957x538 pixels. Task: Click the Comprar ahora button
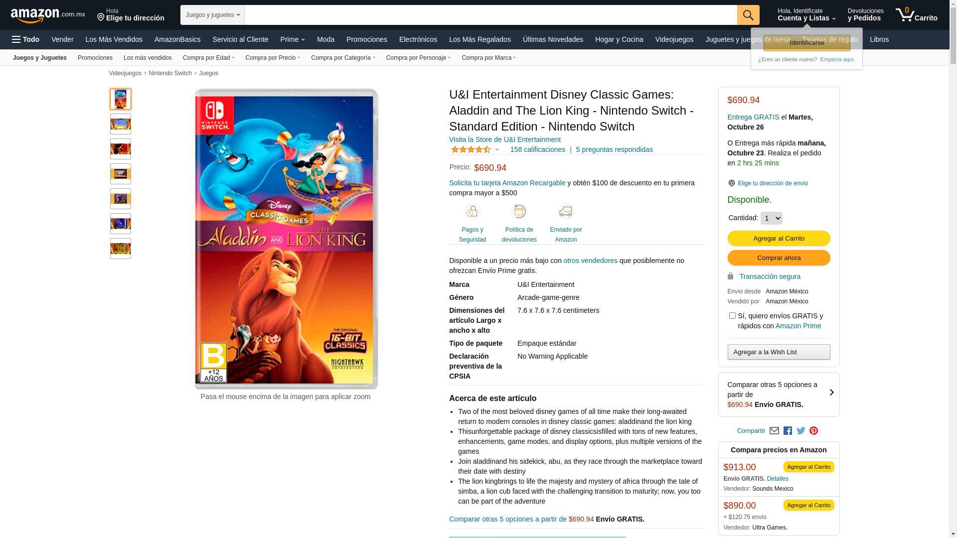pos(779,258)
